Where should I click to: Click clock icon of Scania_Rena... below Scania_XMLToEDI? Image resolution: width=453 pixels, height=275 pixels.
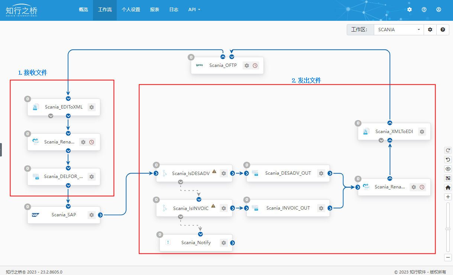[422, 187]
